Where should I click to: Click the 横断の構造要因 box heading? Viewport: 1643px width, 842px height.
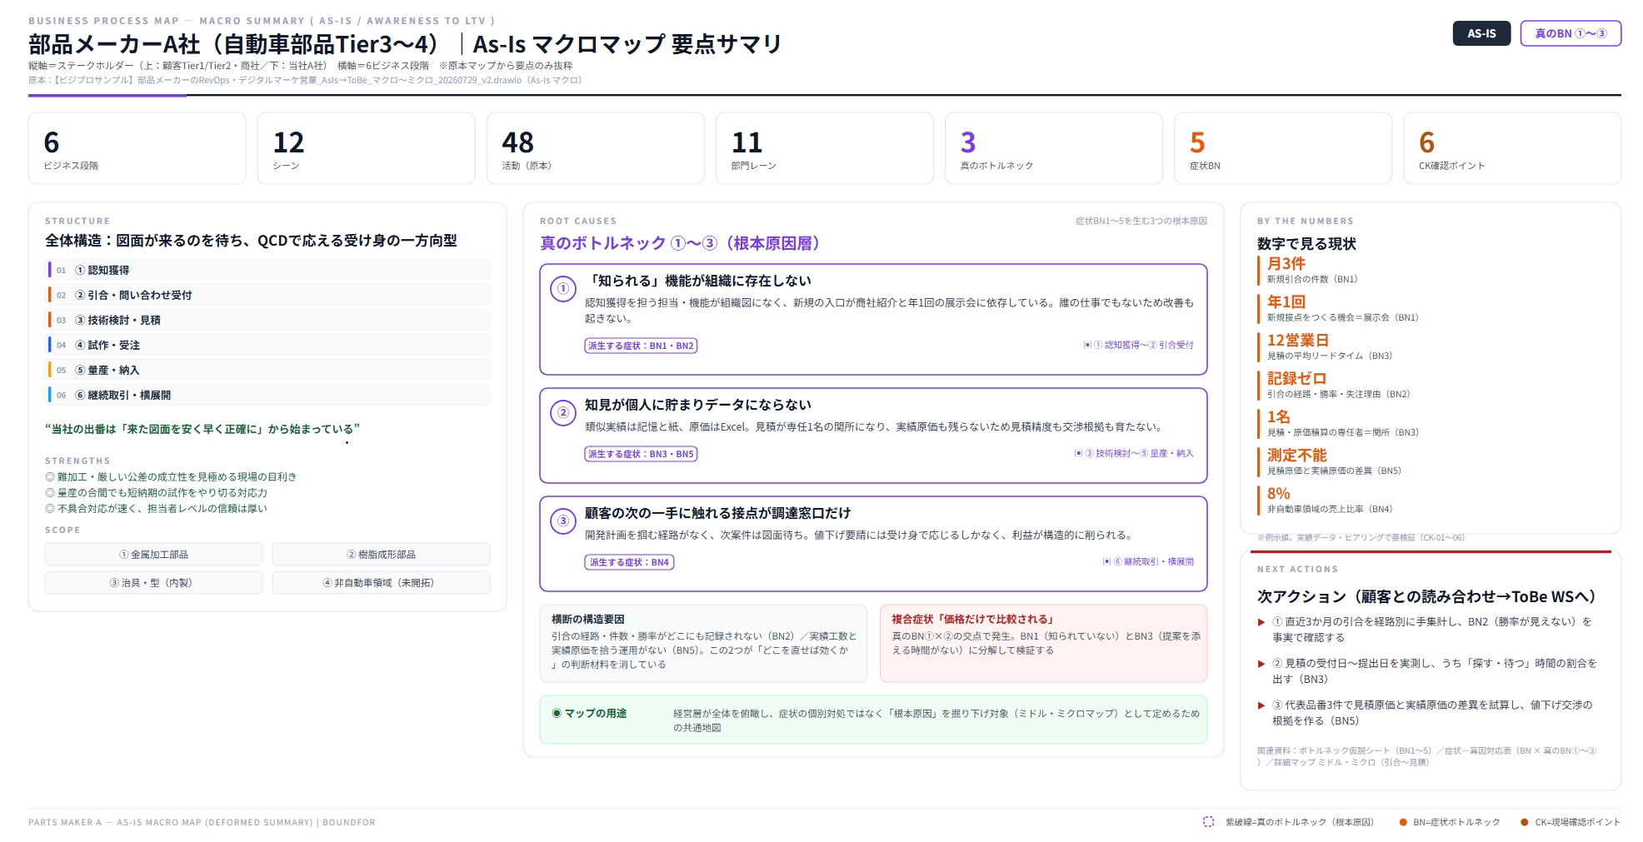[x=588, y=620]
